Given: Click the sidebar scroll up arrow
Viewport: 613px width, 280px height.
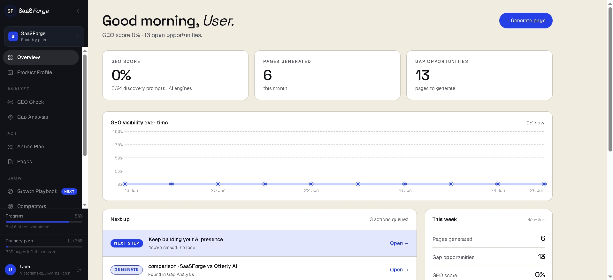Looking at the screenshot, I should pos(85,51).
